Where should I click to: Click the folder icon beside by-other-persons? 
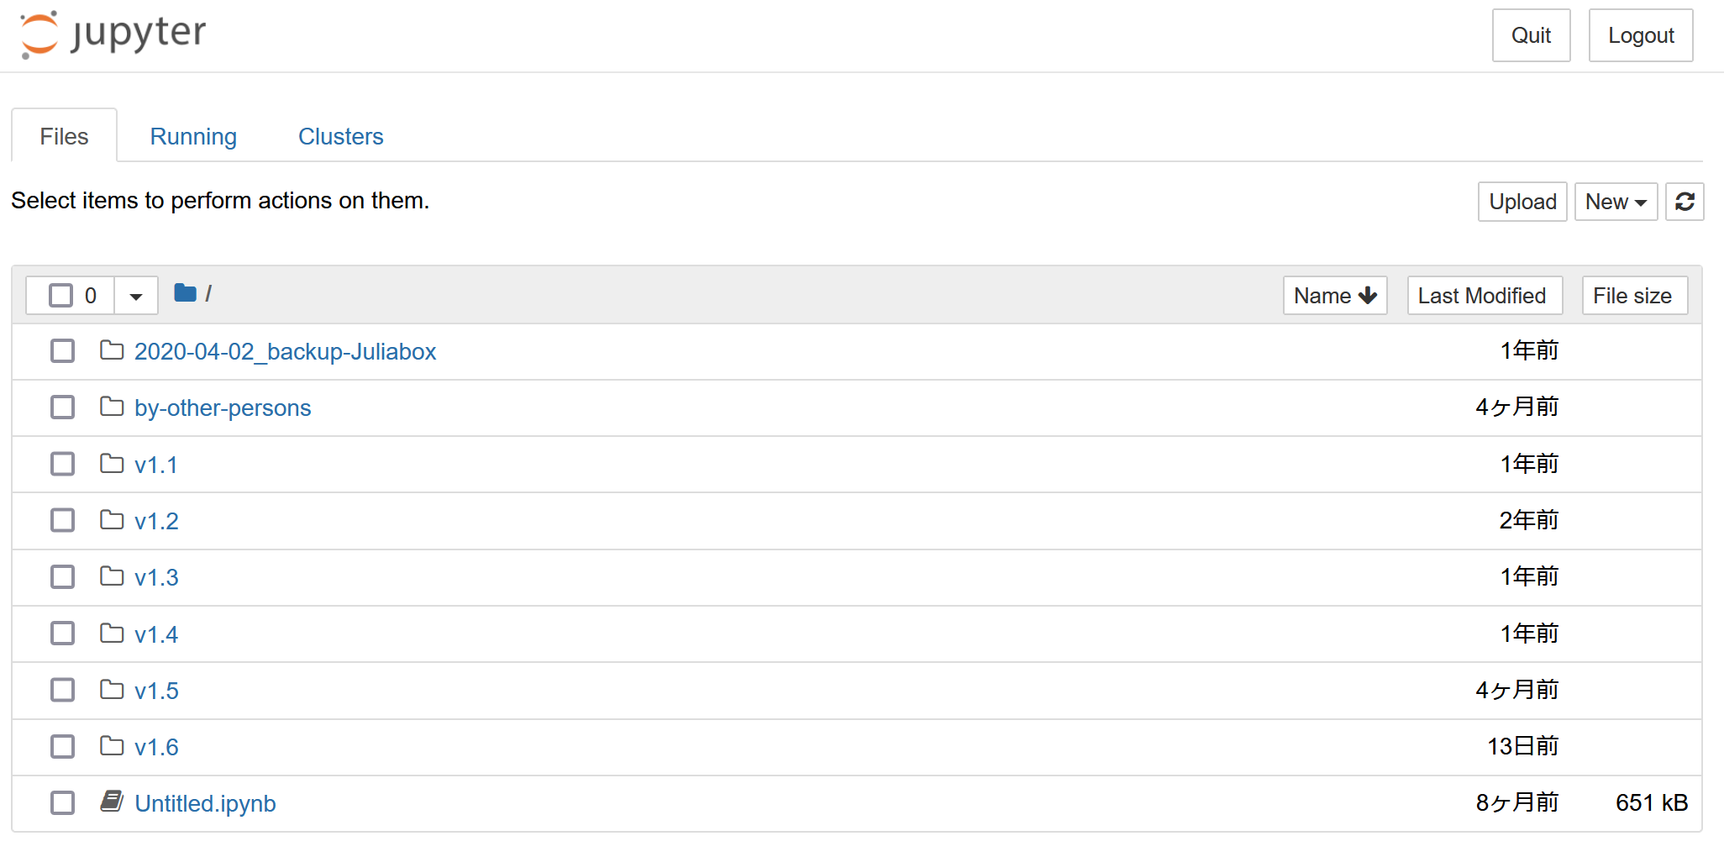tap(112, 407)
